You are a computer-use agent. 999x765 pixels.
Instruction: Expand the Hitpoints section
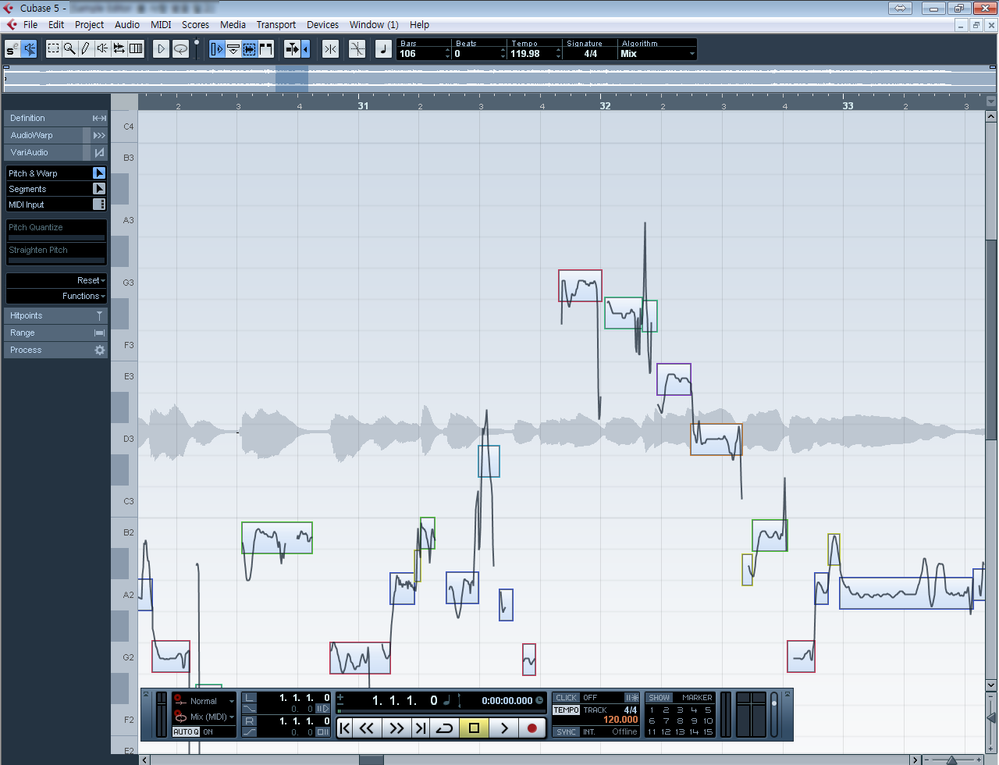56,315
